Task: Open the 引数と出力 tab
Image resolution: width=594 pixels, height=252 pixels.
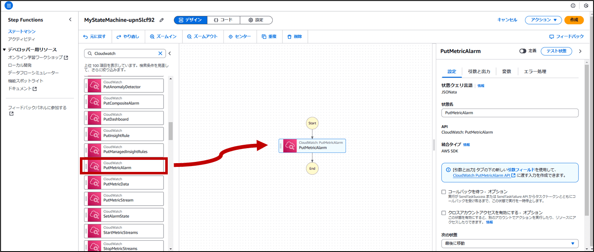Action: (479, 71)
